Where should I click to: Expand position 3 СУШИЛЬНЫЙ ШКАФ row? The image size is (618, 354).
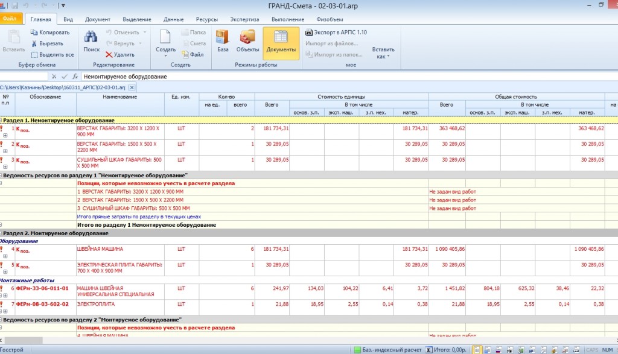(x=5, y=166)
